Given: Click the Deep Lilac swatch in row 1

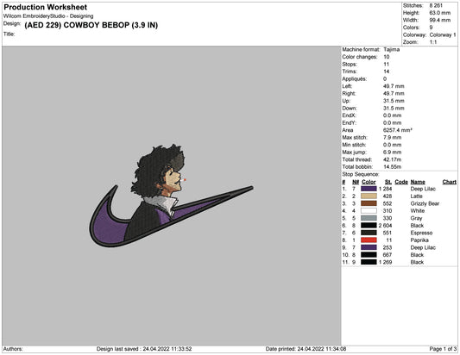Looking at the screenshot, I should pos(369,189).
